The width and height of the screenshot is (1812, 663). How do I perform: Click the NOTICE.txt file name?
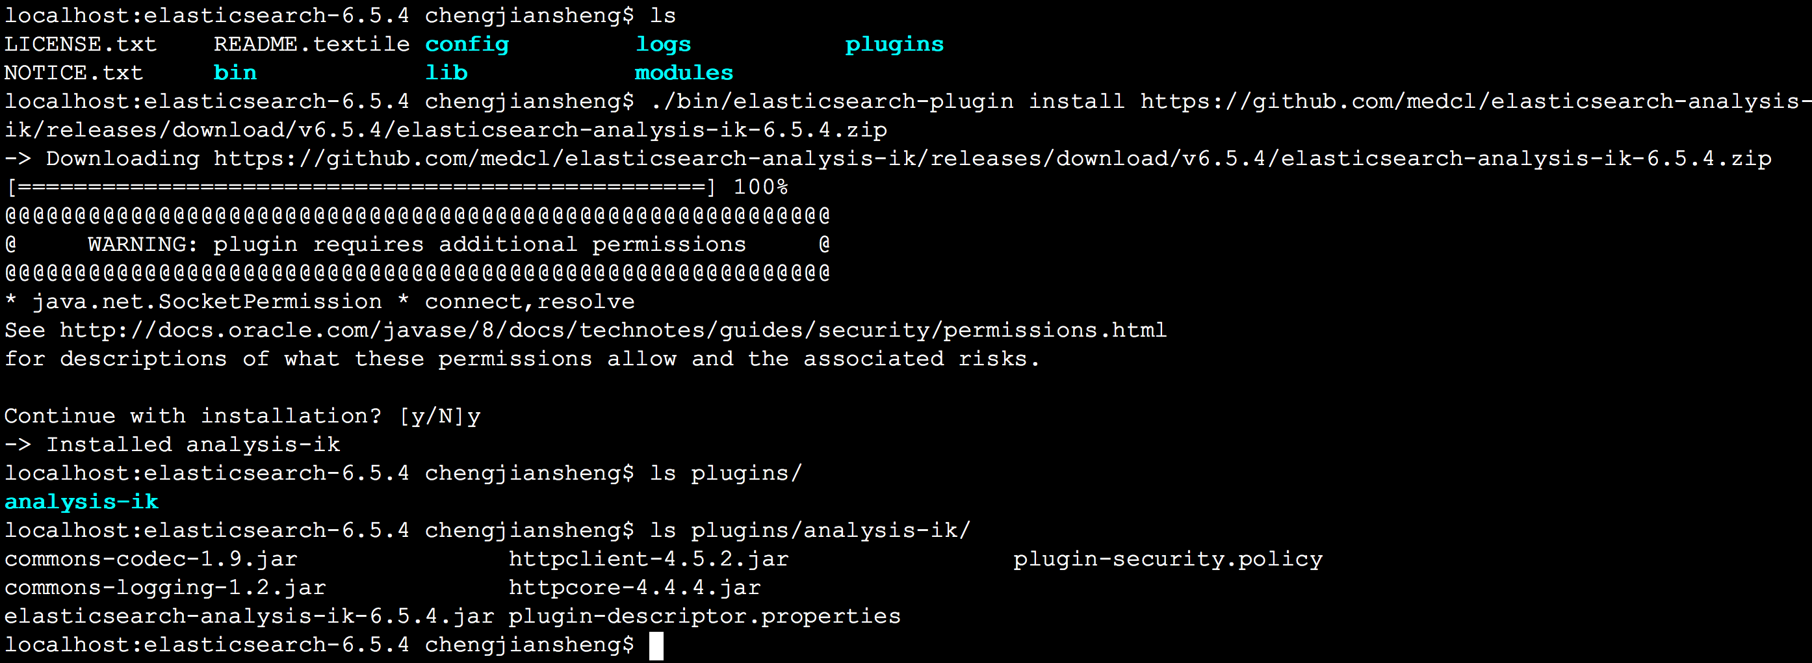73,73
